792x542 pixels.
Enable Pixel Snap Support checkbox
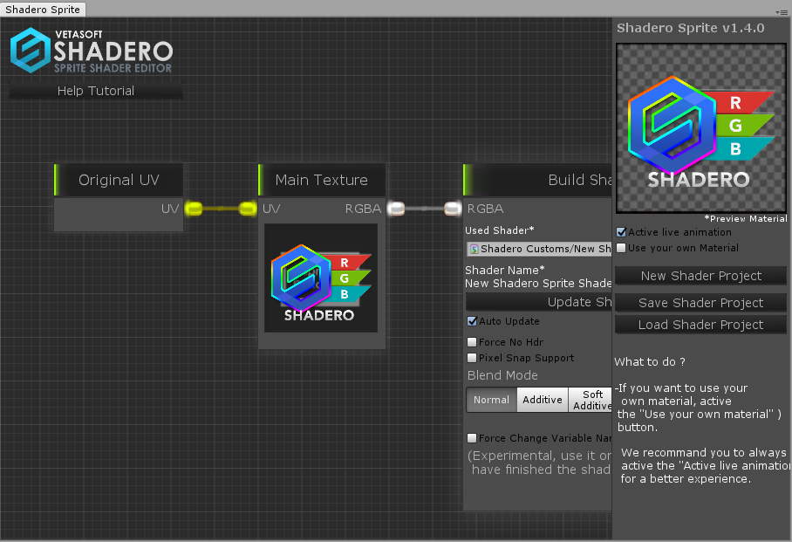click(472, 358)
